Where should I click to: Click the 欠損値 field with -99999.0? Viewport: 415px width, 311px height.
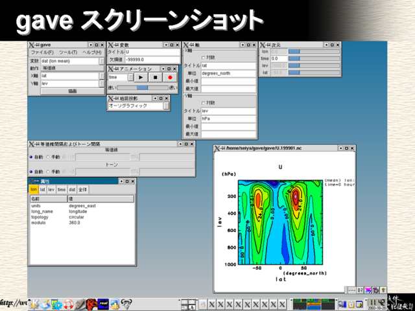[x=152, y=60]
